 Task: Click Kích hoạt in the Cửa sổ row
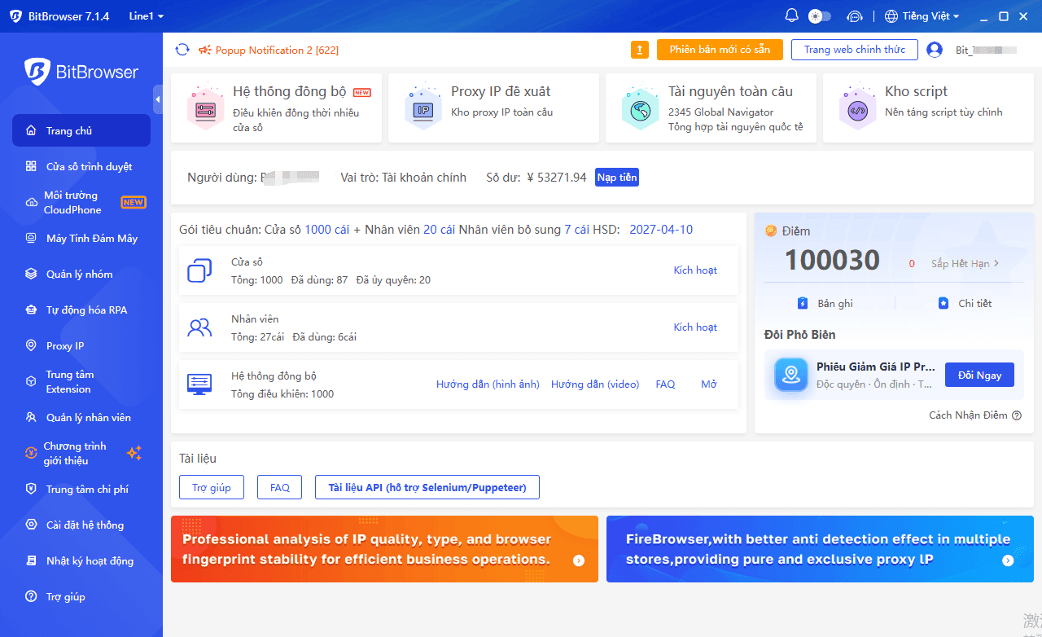pos(695,270)
